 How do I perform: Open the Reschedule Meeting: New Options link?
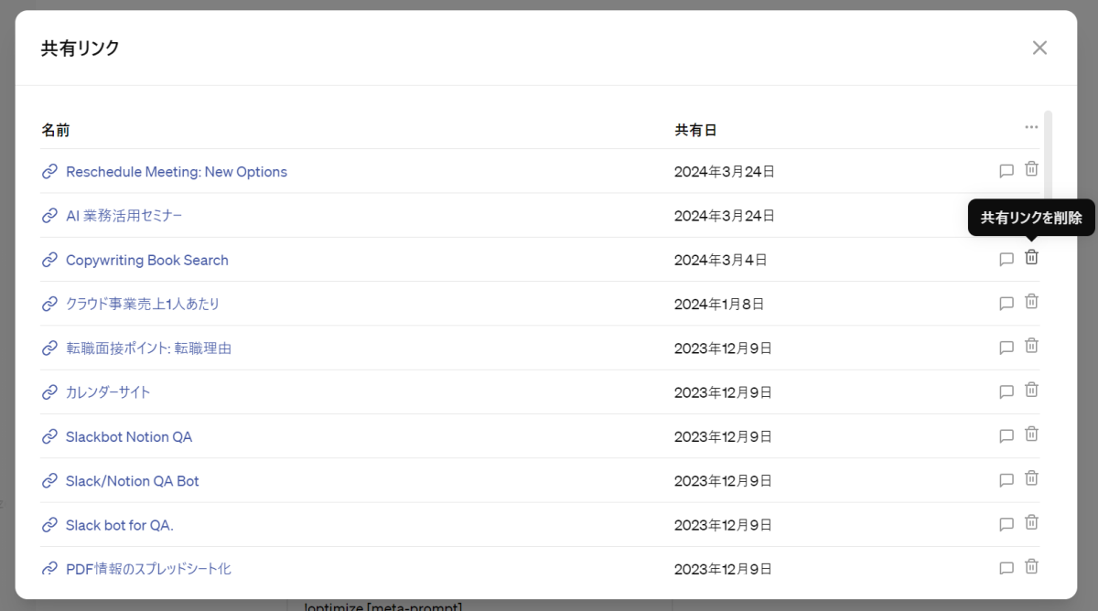177,172
